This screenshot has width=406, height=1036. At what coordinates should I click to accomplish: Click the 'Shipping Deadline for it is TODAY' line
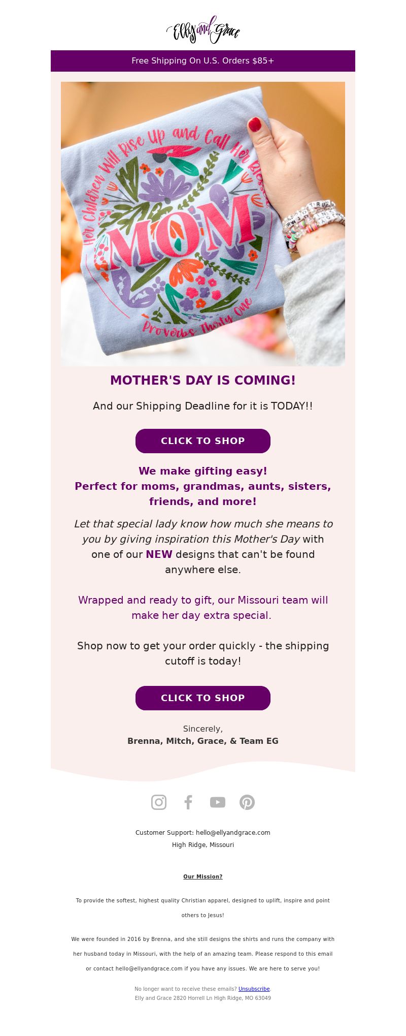203,406
